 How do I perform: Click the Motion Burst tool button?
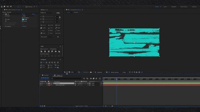[x=58, y=25]
